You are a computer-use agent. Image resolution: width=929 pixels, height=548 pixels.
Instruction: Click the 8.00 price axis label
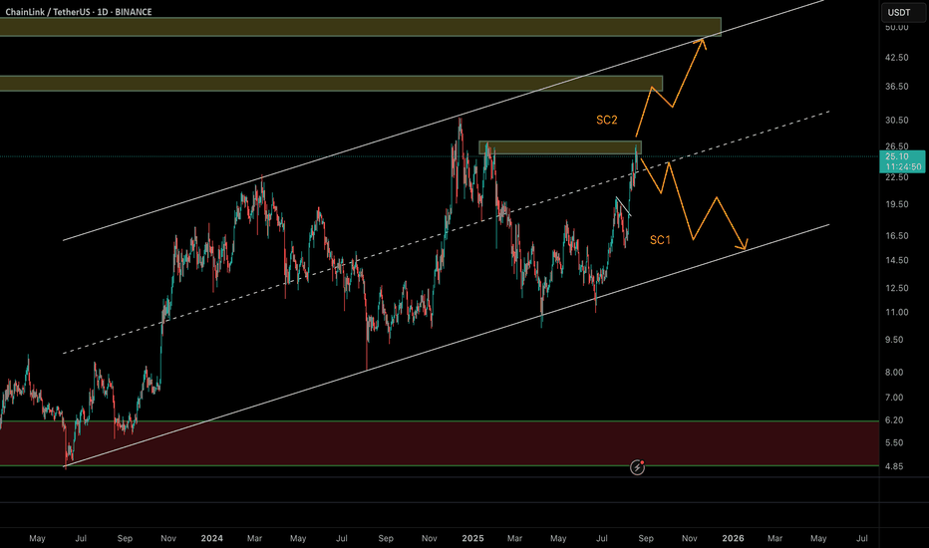tap(894, 373)
